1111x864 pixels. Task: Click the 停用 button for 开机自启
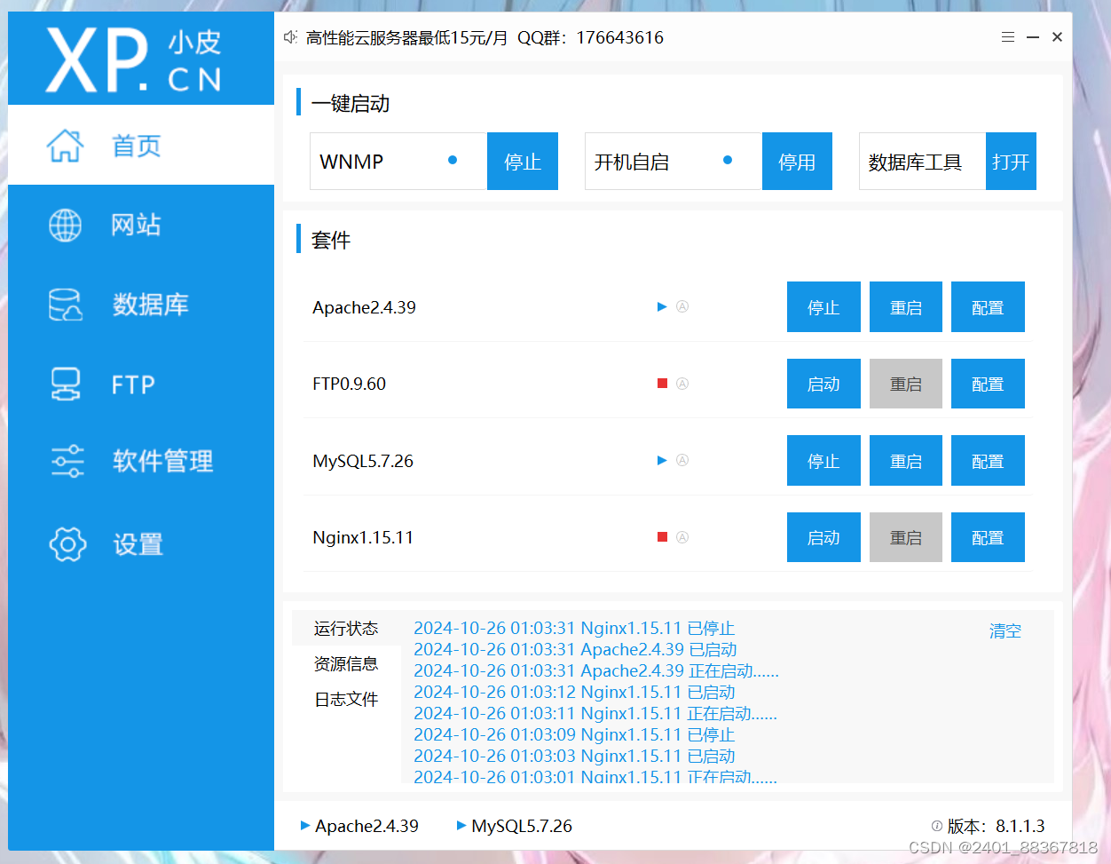coord(797,162)
